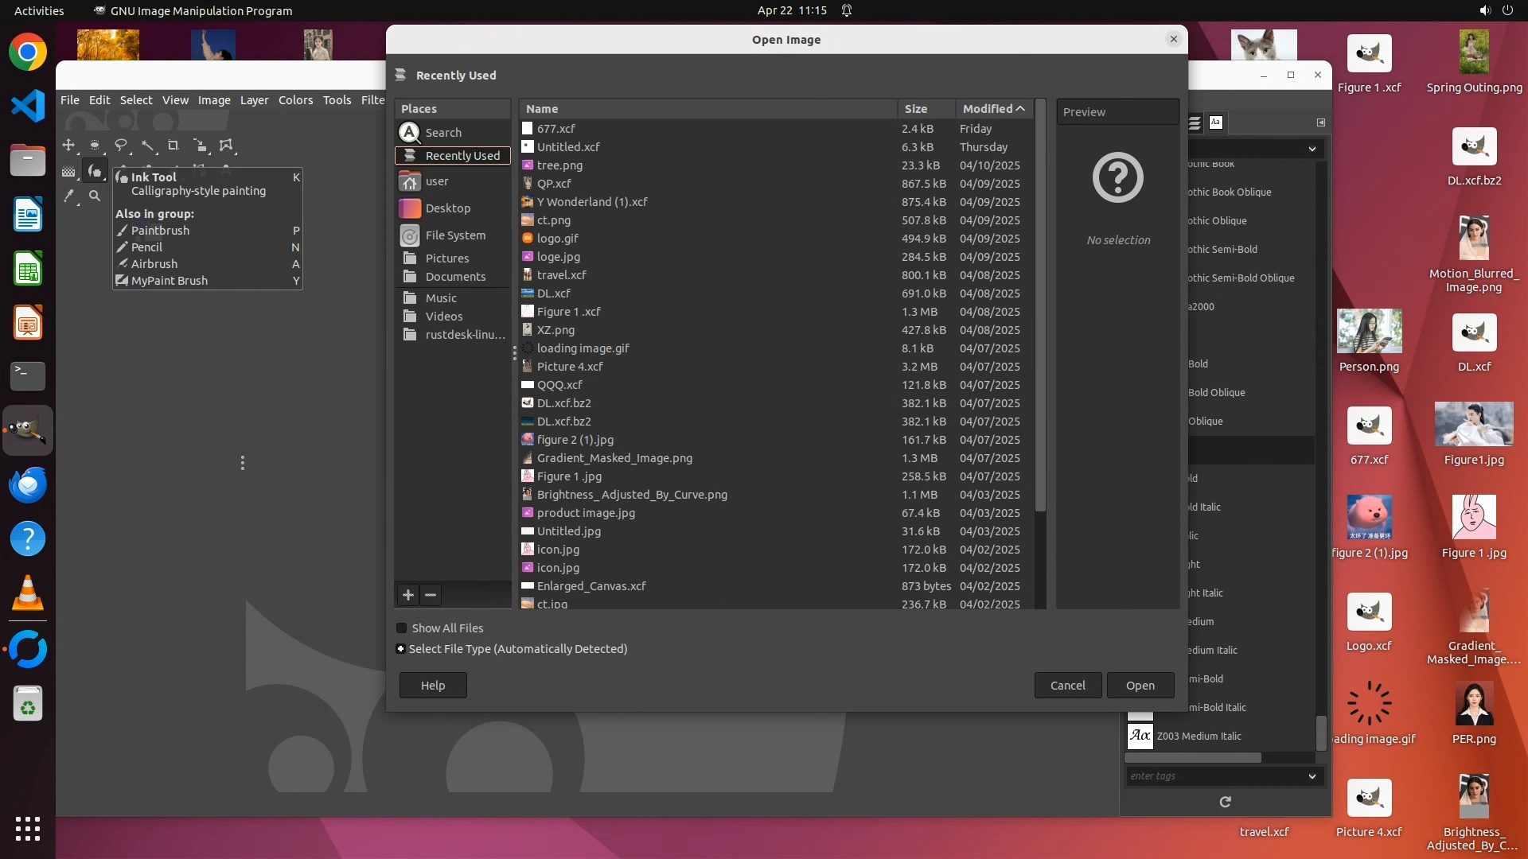Select the Move tool in toolbox

tap(68, 146)
